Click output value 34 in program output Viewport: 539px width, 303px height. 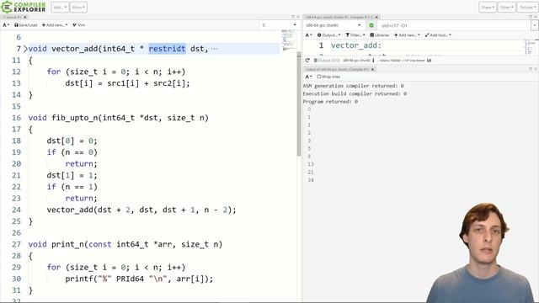click(x=311, y=180)
